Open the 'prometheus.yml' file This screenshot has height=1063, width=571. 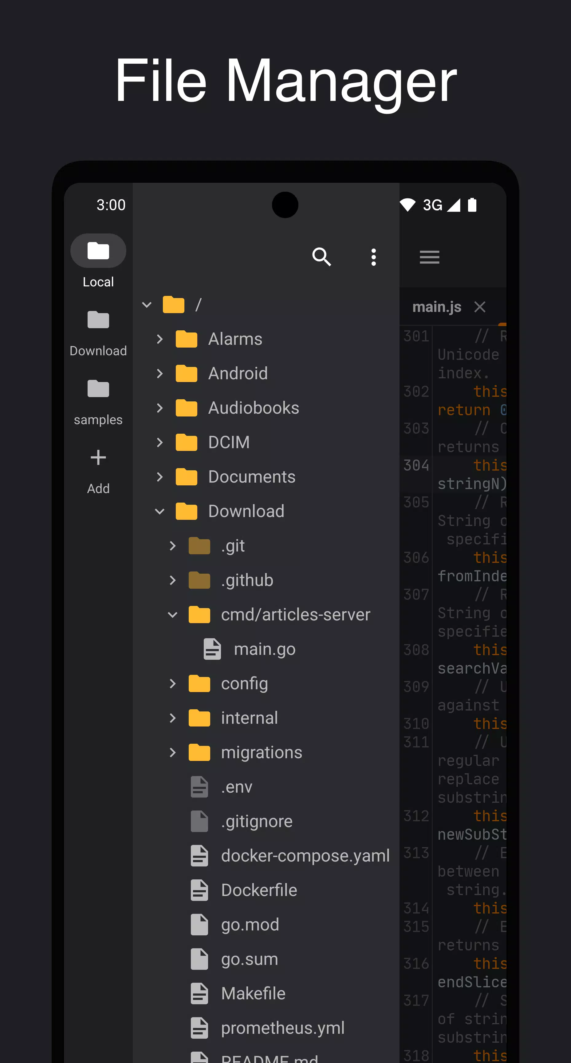(x=283, y=1028)
